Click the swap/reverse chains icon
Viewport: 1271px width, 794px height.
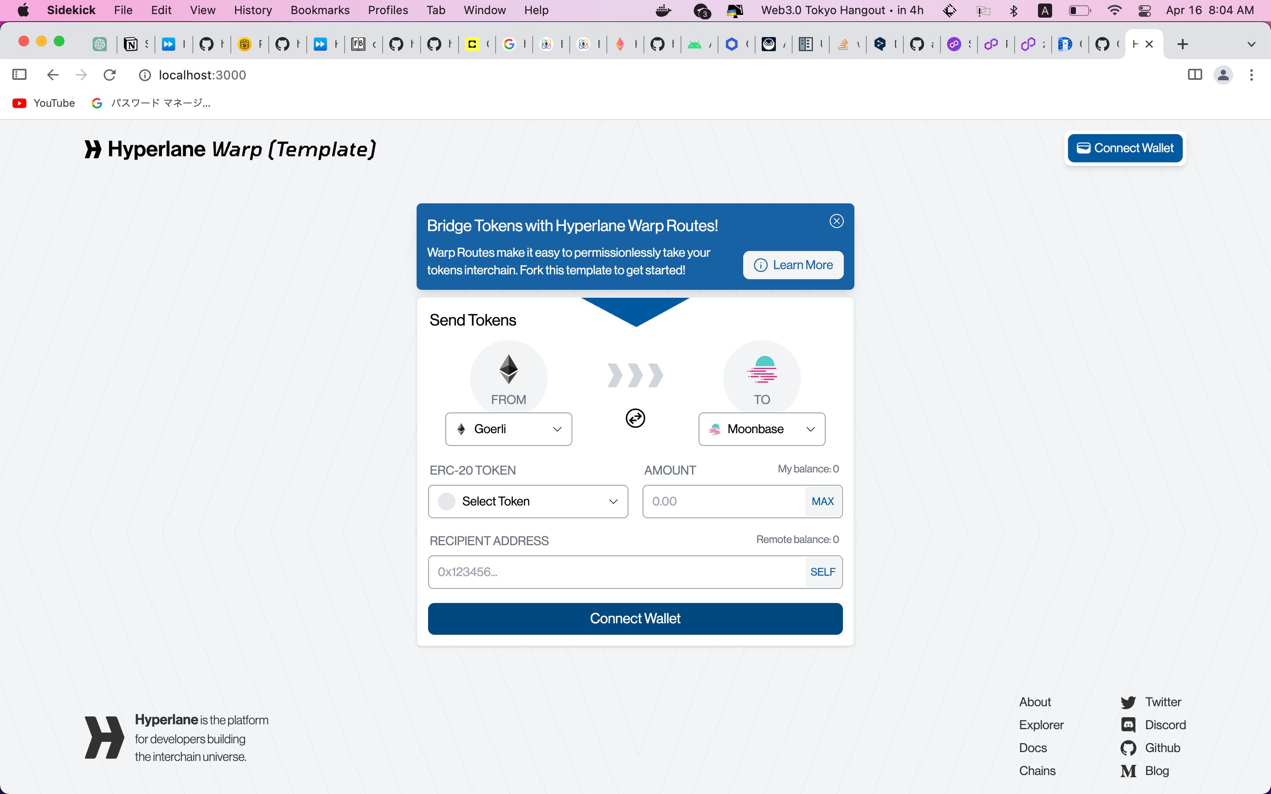pyautogui.click(x=634, y=418)
